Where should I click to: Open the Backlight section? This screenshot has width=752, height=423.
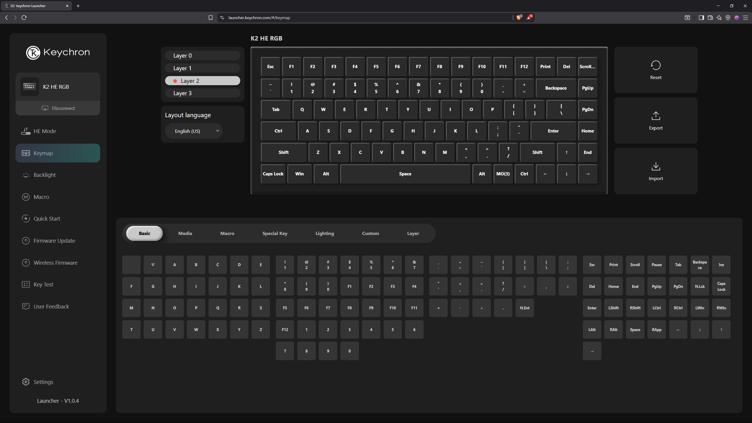(x=44, y=175)
